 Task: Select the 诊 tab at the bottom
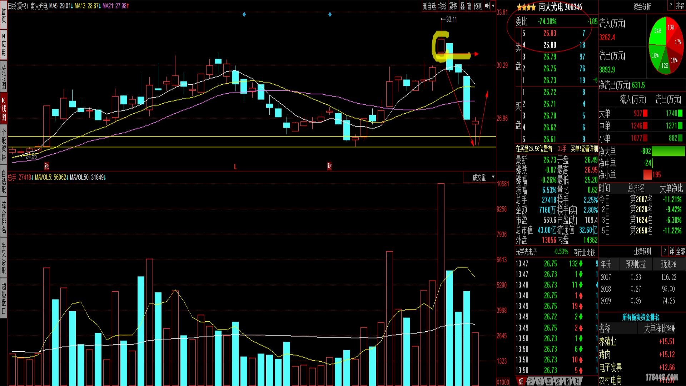[x=531, y=381]
